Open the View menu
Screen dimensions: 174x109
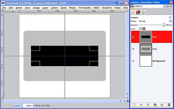point(28,8)
